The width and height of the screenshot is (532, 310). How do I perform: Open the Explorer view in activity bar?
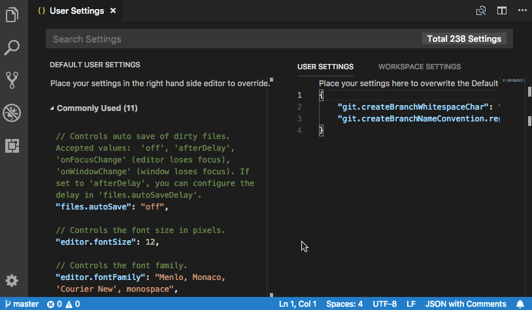tap(12, 14)
